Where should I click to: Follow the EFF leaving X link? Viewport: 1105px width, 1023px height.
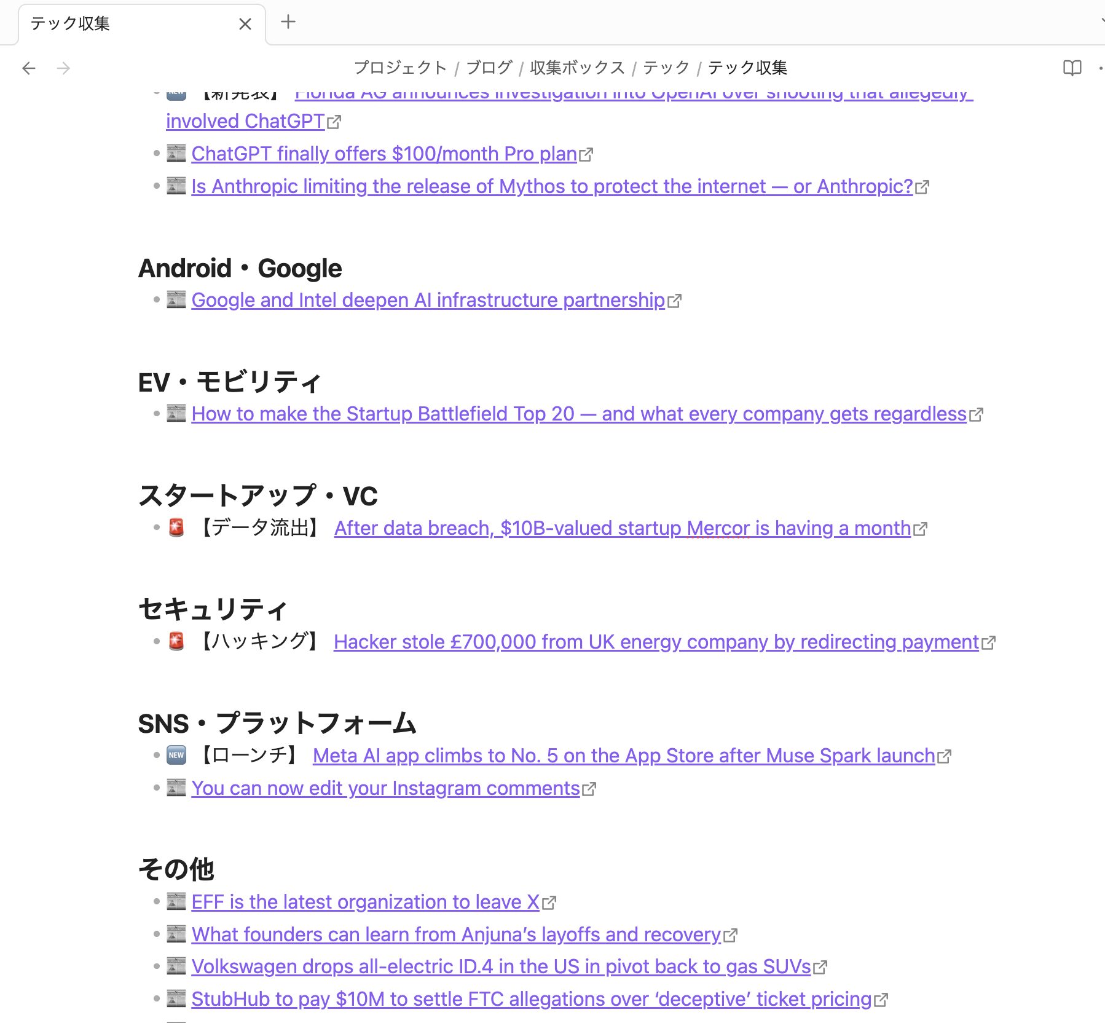(365, 902)
